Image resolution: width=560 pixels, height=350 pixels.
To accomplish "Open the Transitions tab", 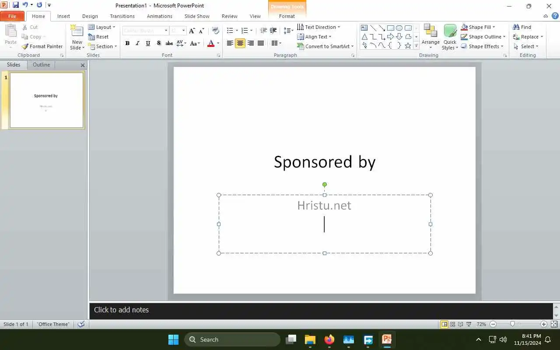I will (122, 16).
